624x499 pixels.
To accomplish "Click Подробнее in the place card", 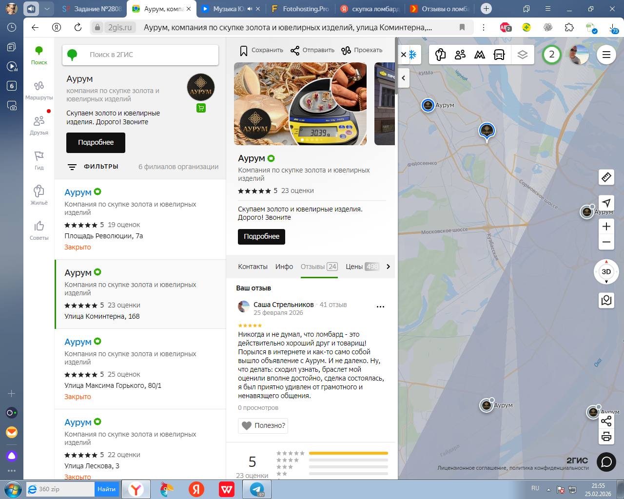I will (x=261, y=236).
